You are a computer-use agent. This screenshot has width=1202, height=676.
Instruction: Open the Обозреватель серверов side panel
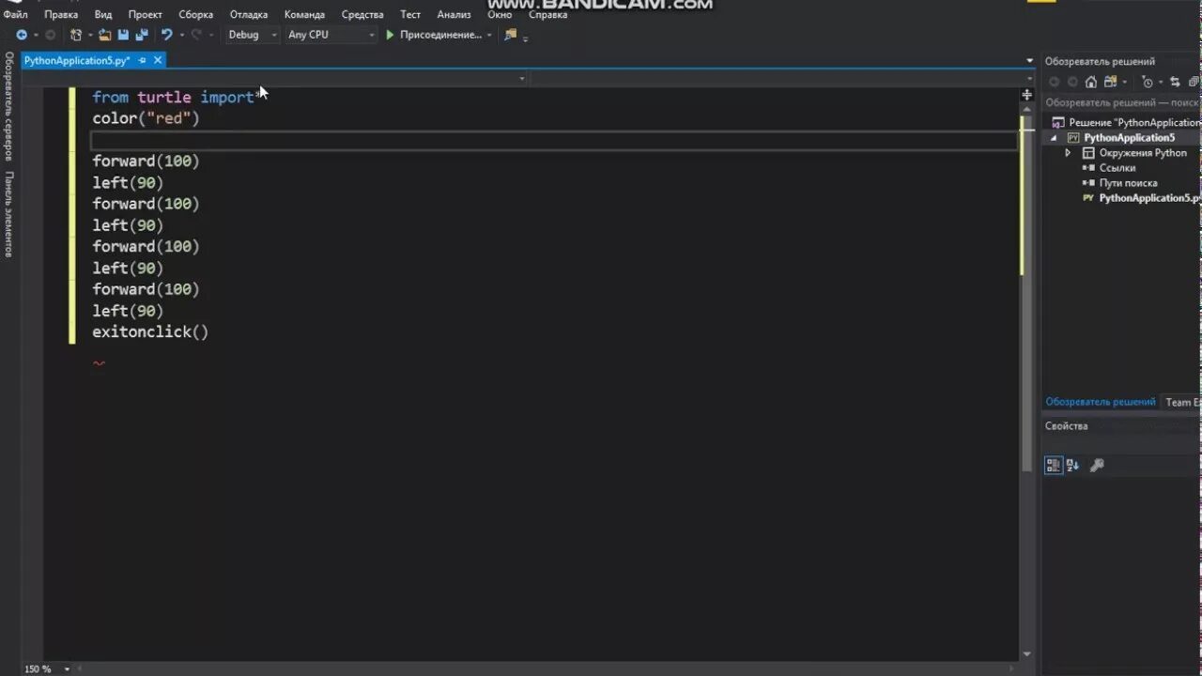coord(8,106)
